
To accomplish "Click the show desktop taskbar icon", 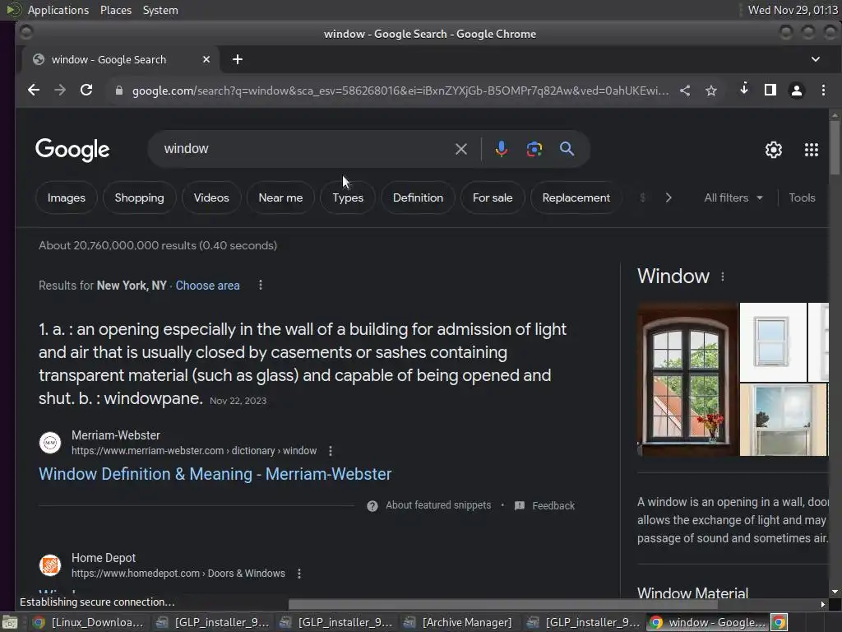I will pyautogui.click(x=9, y=622).
